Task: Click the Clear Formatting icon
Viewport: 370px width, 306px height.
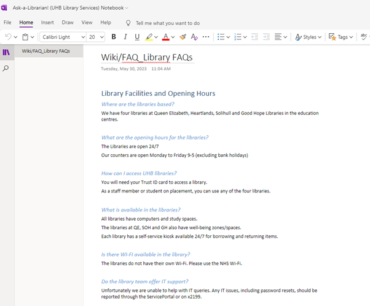Action: (x=194, y=37)
